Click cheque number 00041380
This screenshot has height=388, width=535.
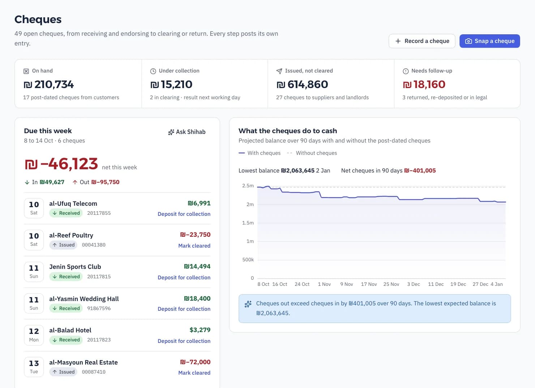tap(94, 245)
